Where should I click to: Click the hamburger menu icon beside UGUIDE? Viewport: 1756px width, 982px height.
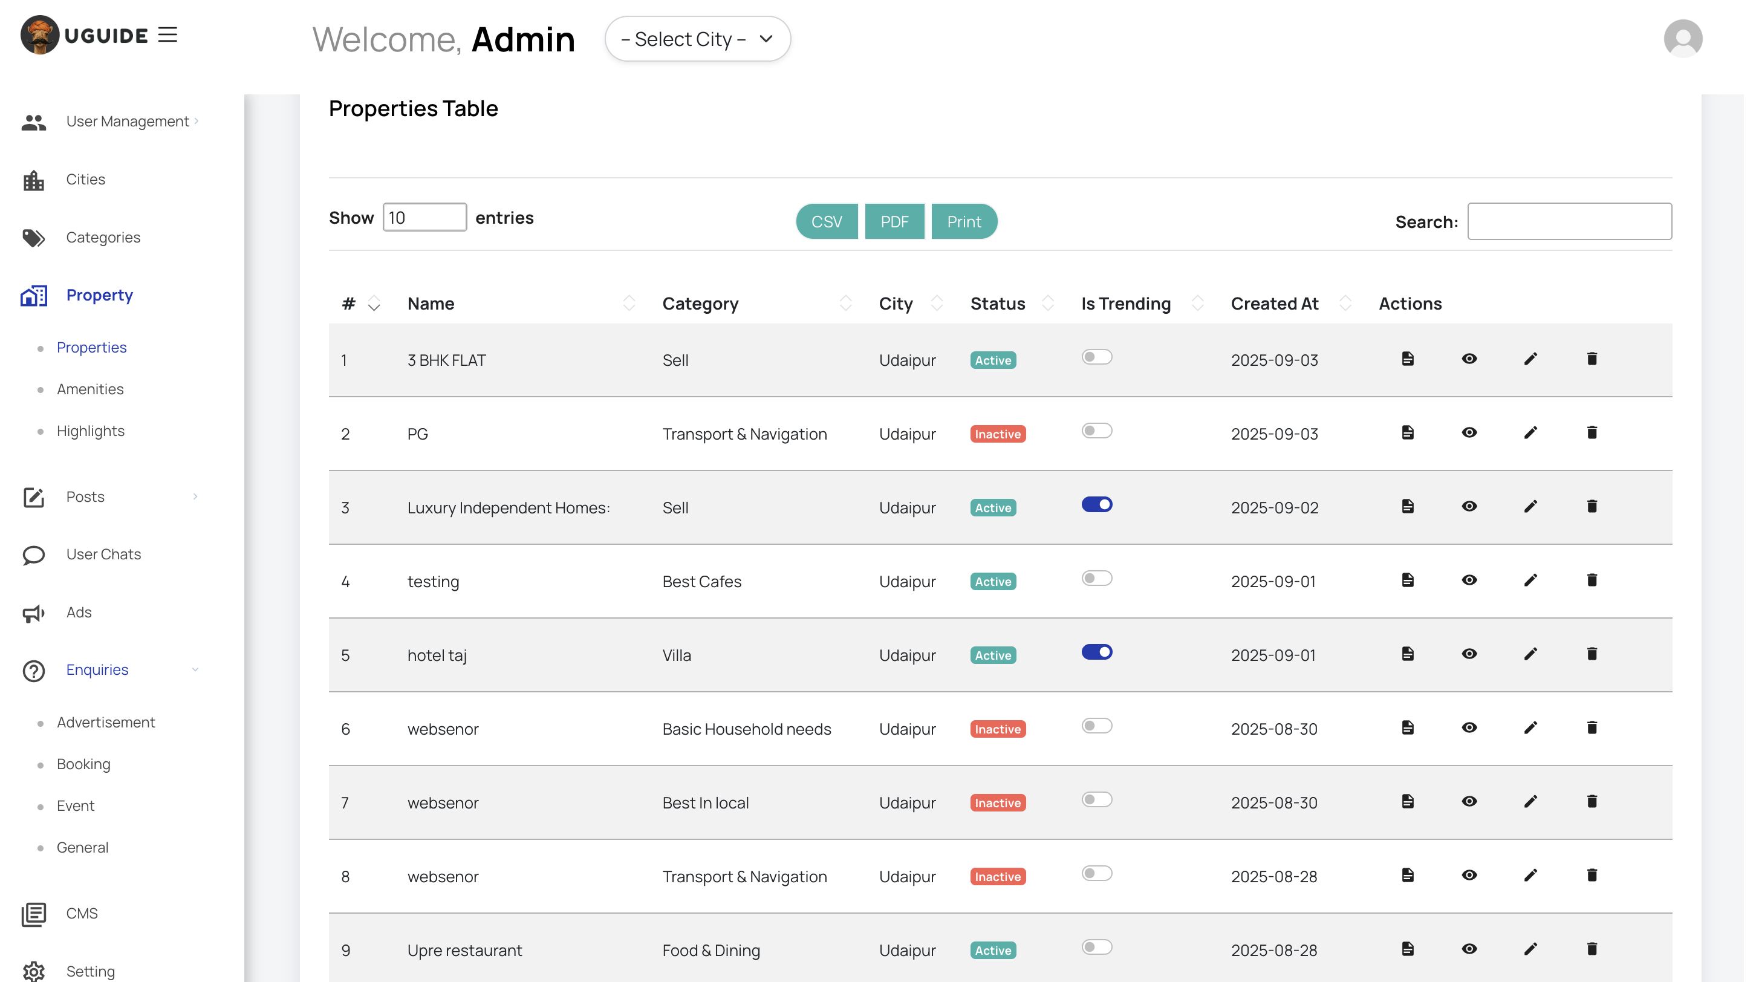[167, 34]
